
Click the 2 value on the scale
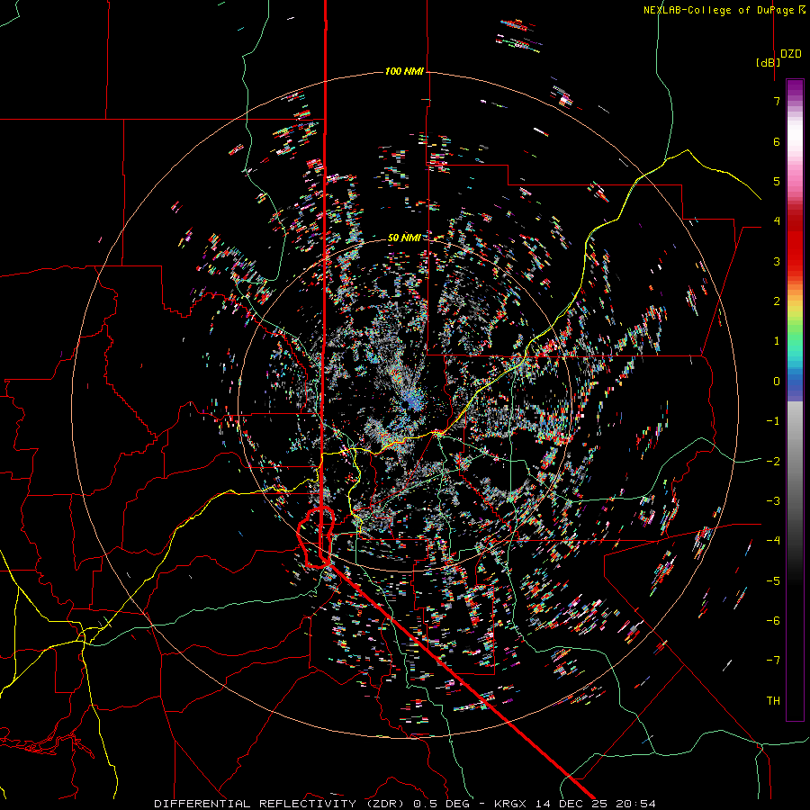(x=777, y=301)
